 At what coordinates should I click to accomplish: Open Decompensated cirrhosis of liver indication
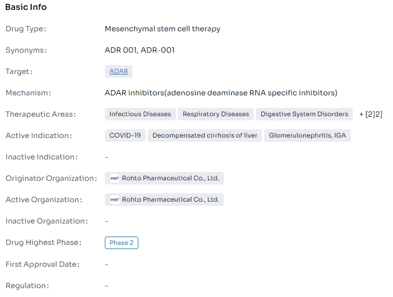(x=205, y=135)
